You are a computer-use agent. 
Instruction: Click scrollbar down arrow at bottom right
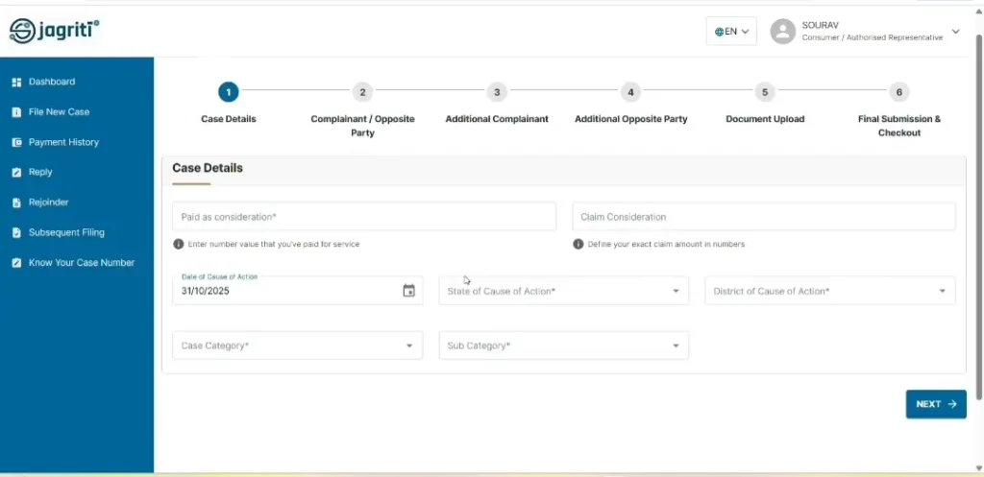979,468
